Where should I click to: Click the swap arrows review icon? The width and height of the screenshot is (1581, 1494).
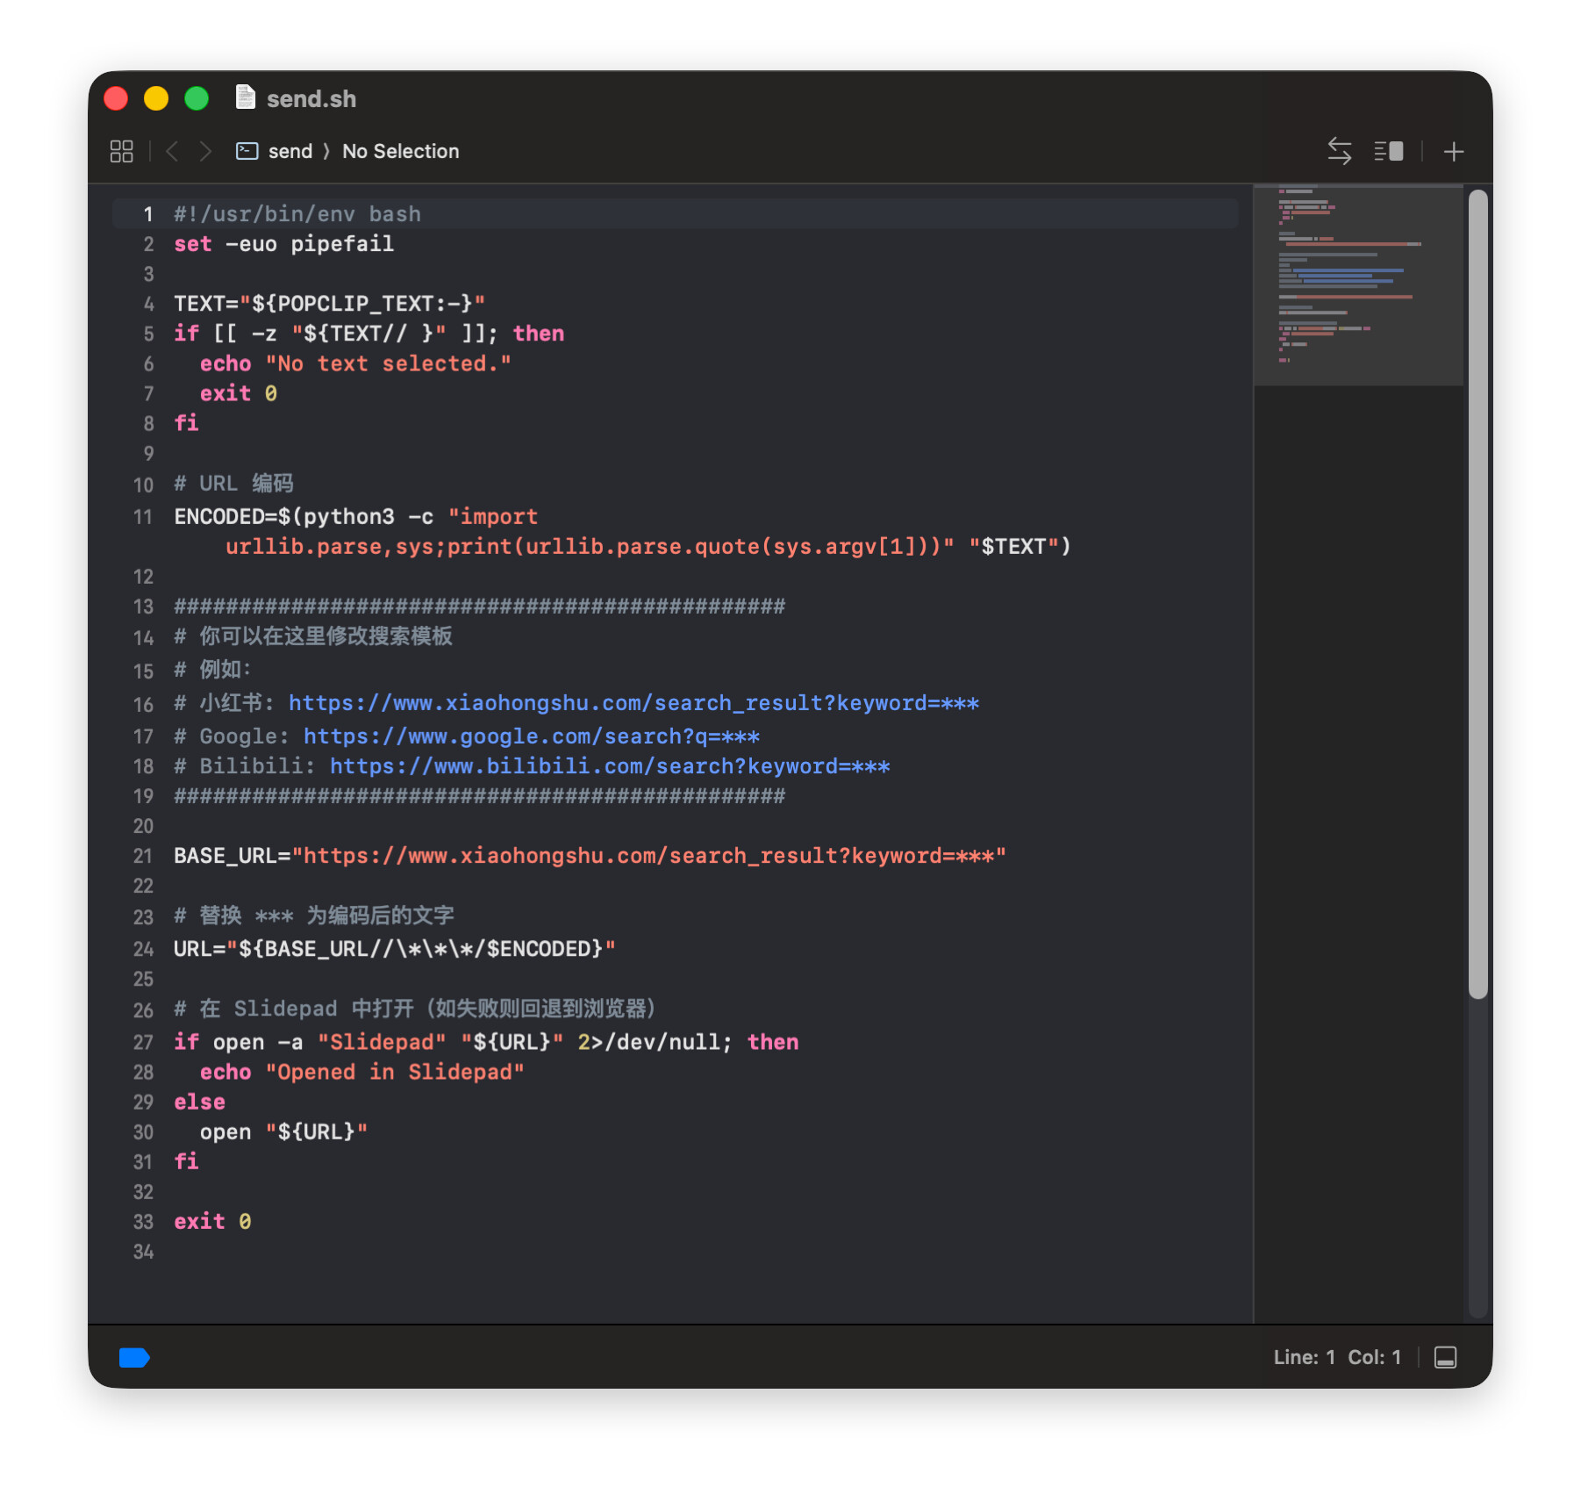pos(1339,151)
